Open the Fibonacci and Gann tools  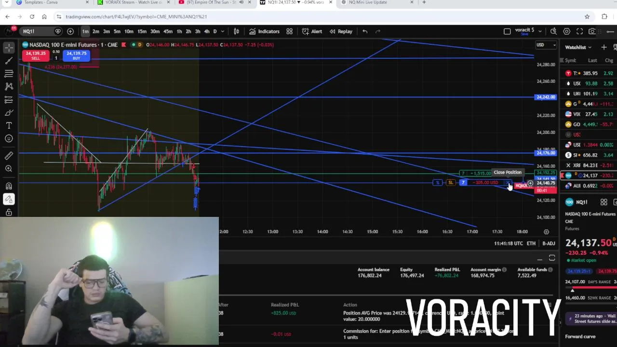tap(9, 74)
